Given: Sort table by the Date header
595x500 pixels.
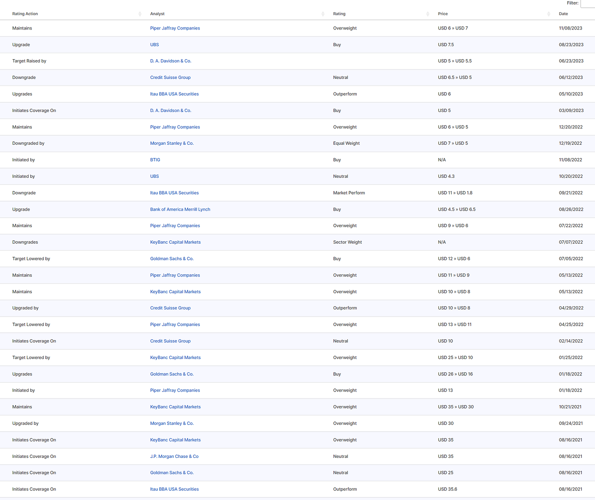Looking at the screenshot, I should click(563, 14).
